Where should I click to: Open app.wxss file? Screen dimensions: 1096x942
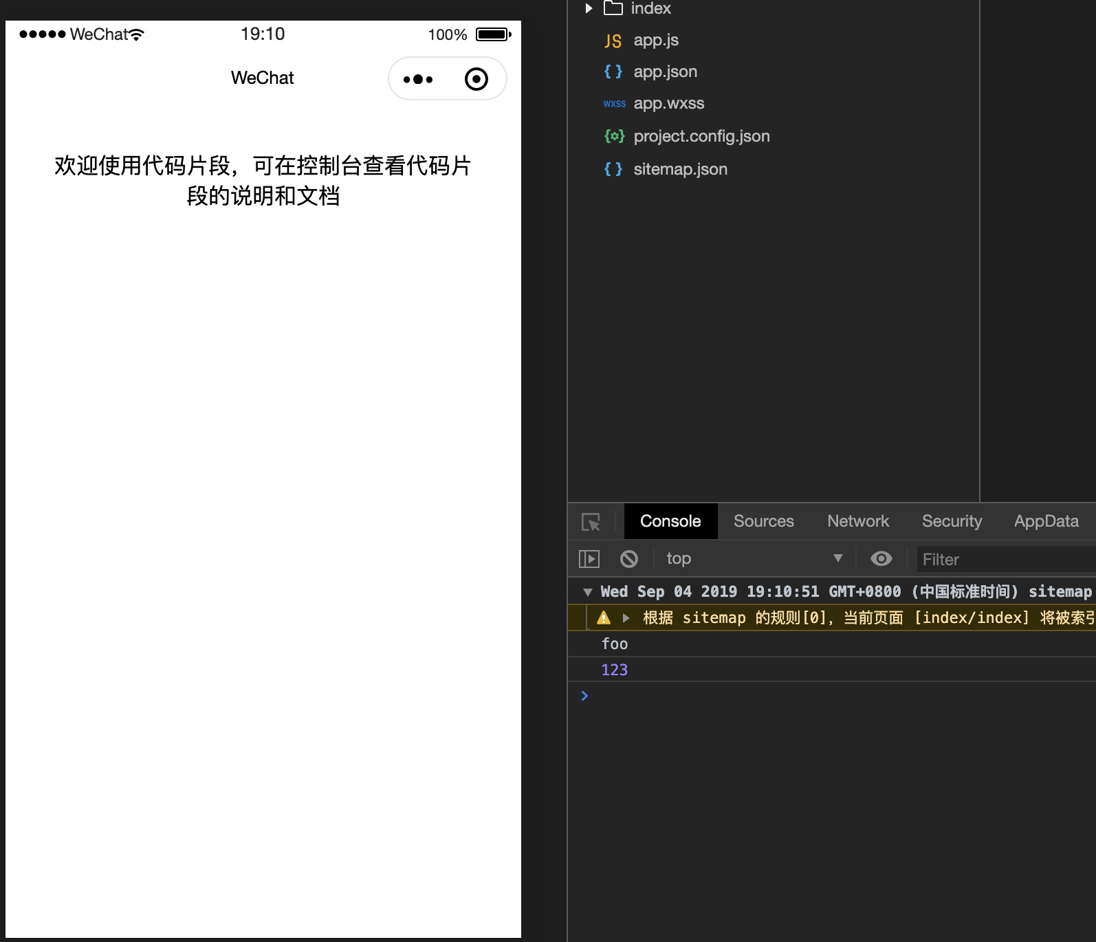tap(669, 103)
